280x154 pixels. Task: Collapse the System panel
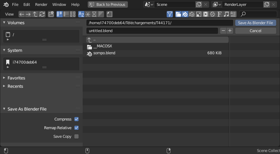4,50
